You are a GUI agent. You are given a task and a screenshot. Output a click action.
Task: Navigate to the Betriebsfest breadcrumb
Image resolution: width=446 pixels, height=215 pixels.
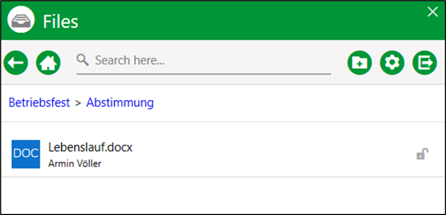click(x=39, y=103)
